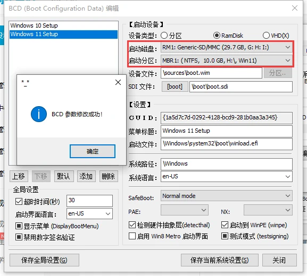Edit the SDI file boot.sdi field
307x276 pixels.
(x=241, y=87)
